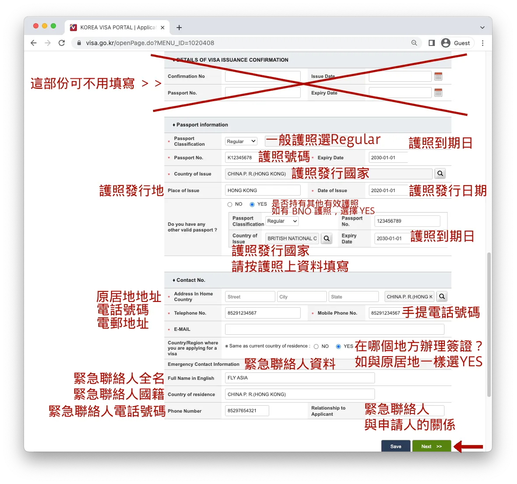This screenshot has height=484, width=517.
Task: Select NO for same country of residence
Action: pos(316,346)
